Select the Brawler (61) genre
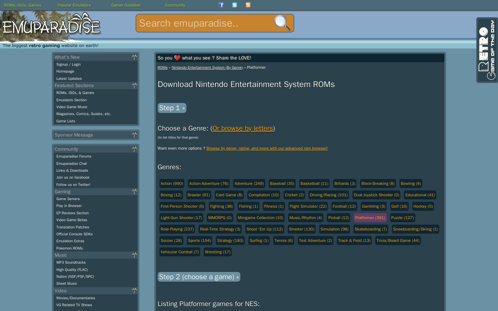Screen dimensions: 498x311 pos(199,195)
